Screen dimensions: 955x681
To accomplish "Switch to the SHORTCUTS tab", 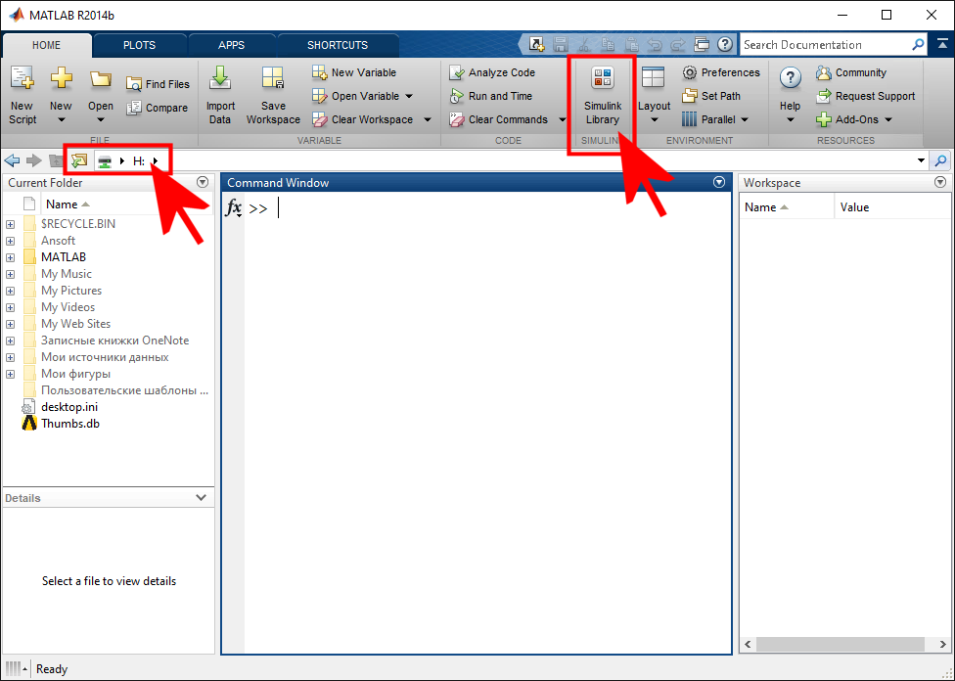I will pos(338,45).
